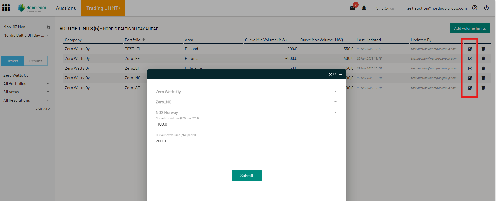Image resolution: width=496 pixels, height=201 pixels.
Task: Open the mail inbox with 2 unread
Action: 353,8
